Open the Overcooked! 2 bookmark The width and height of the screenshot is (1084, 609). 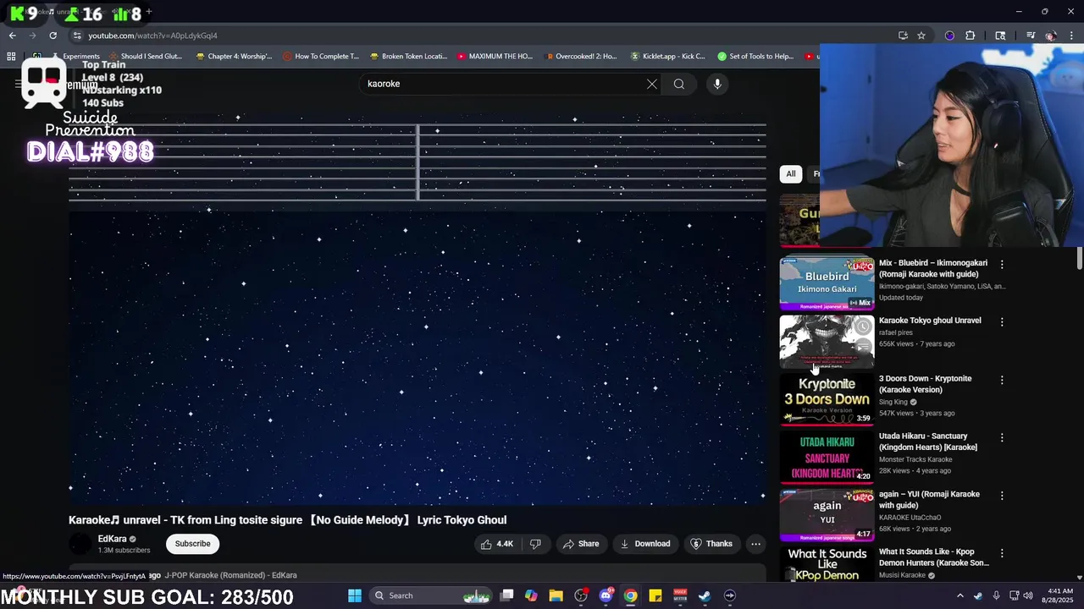[x=580, y=57]
